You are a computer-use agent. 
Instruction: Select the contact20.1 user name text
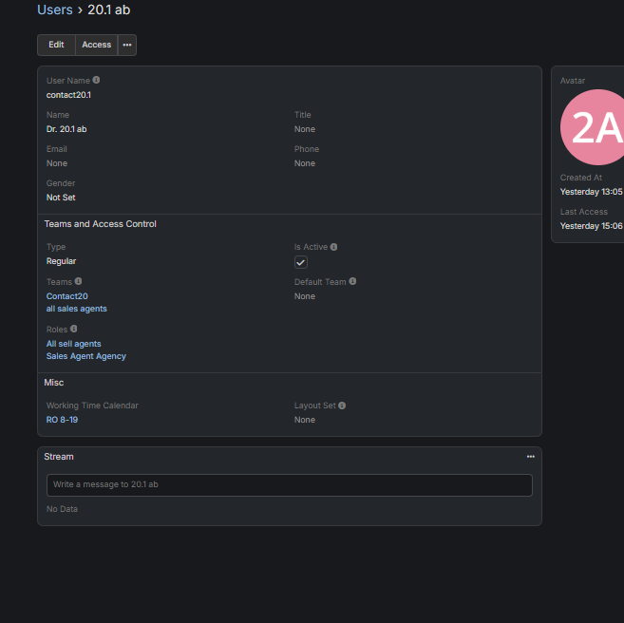click(x=68, y=95)
